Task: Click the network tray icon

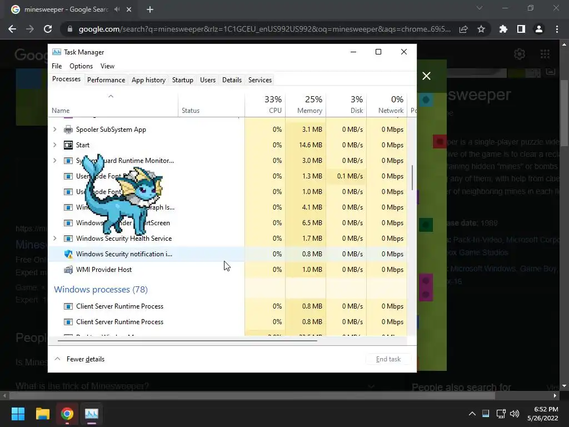Action: [501, 414]
